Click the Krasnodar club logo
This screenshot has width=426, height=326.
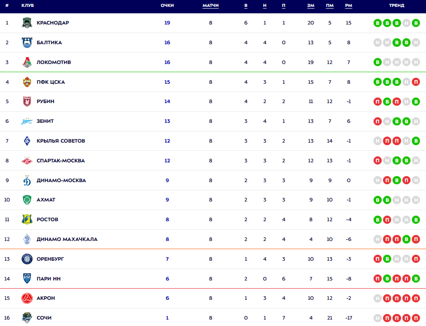27,23
